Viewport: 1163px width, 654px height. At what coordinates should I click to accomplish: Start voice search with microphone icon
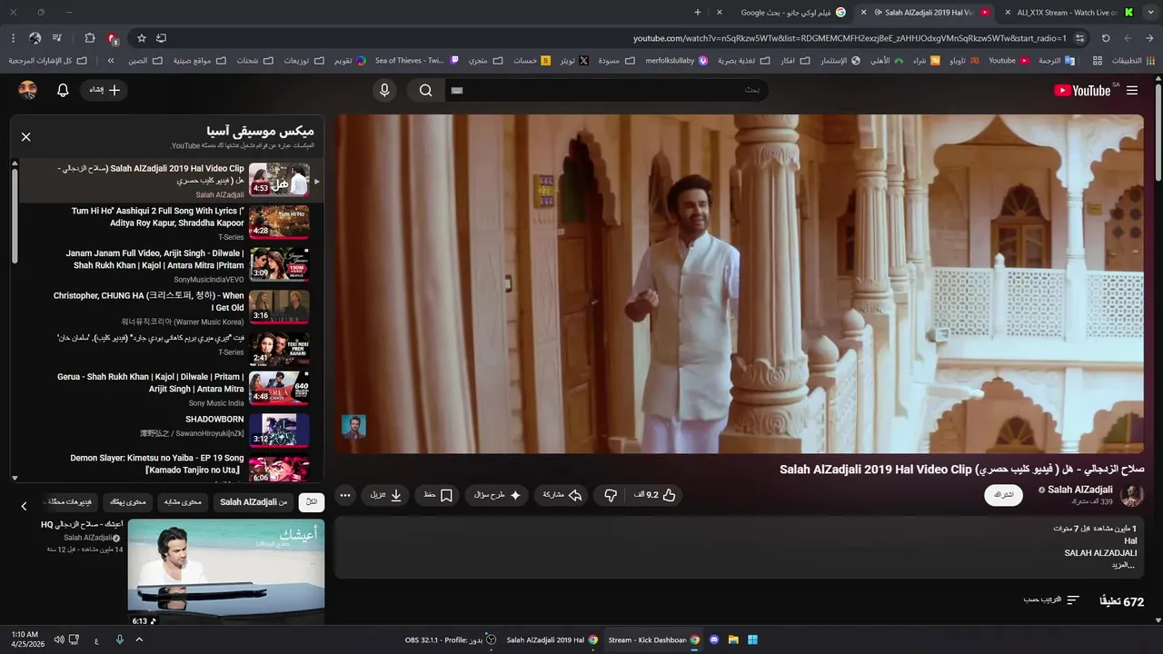(384, 90)
